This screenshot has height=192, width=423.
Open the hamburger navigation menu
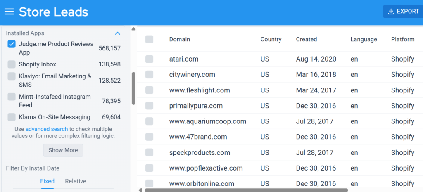(9, 12)
